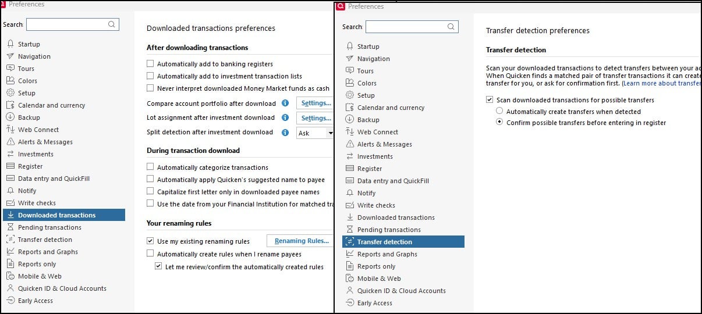702x314 pixels.
Task: Uncheck Use my existing renaming rules
Action: tap(150, 241)
